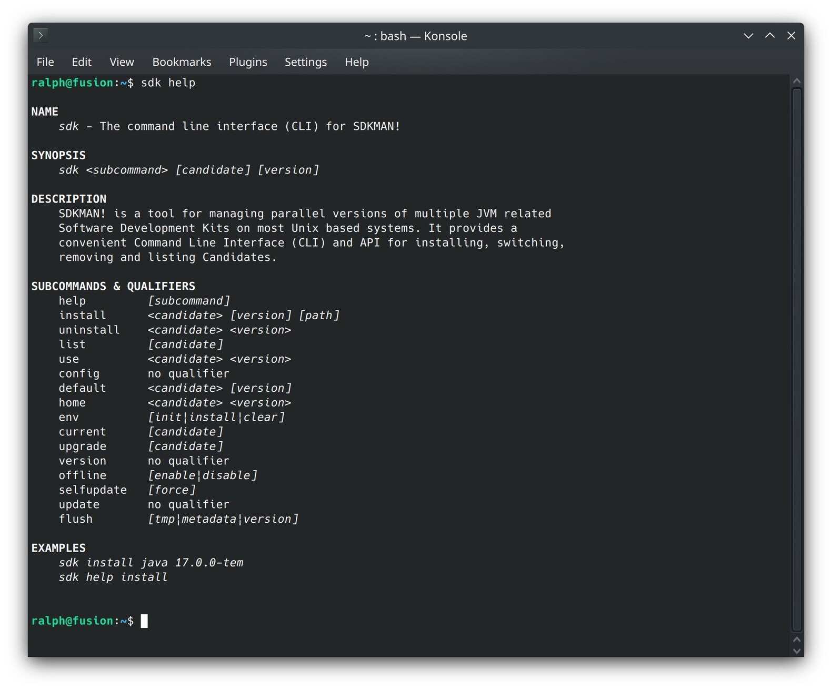Minimize the Konsole window
This screenshot has height=690, width=832.
[748, 36]
